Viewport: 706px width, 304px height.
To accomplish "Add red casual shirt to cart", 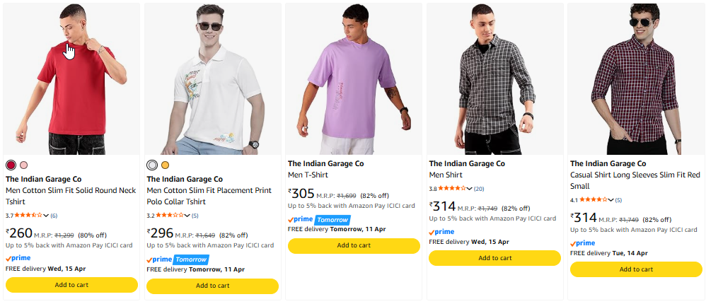I will pyautogui.click(x=636, y=269).
